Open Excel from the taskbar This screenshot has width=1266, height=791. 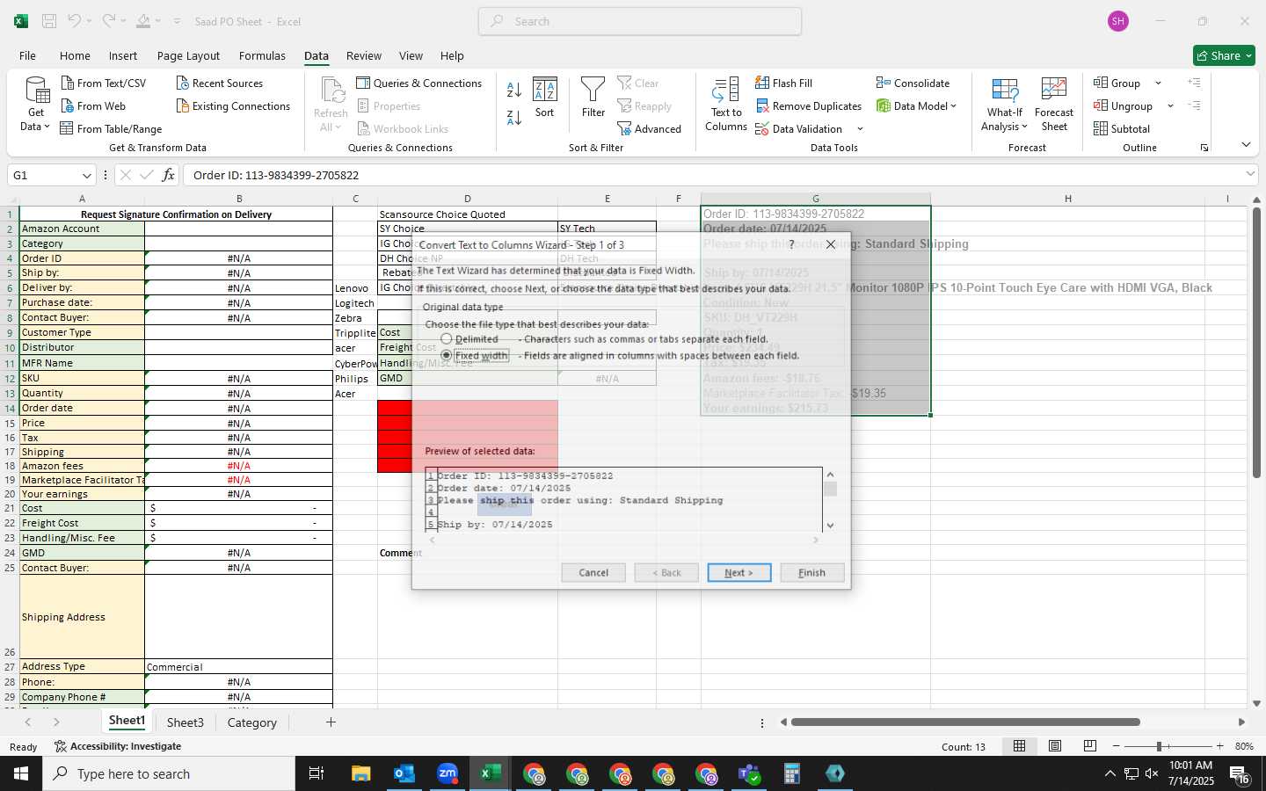(x=491, y=773)
